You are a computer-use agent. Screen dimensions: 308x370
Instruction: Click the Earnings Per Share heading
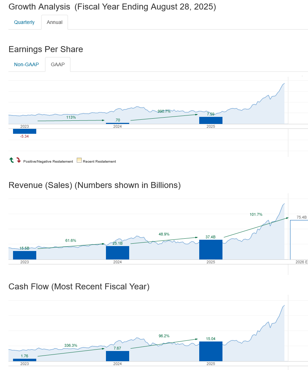[x=46, y=49]
